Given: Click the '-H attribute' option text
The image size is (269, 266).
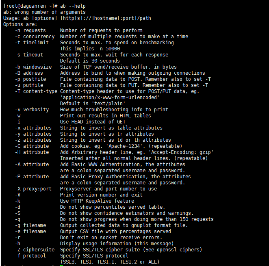Looking at the screenshot, I should point(32,152).
